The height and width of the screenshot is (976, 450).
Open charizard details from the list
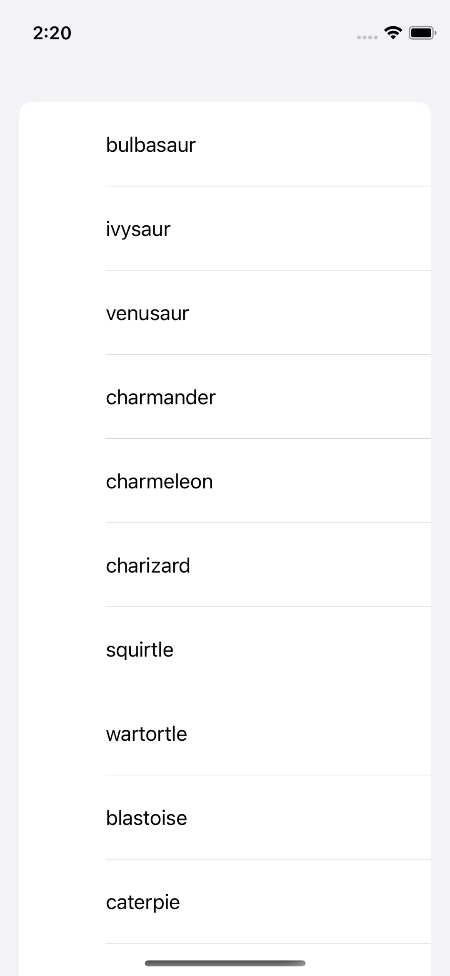click(148, 566)
